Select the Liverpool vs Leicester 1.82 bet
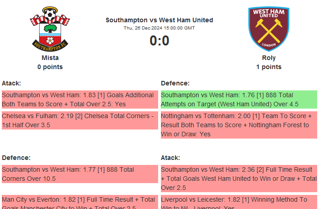 [238, 202]
